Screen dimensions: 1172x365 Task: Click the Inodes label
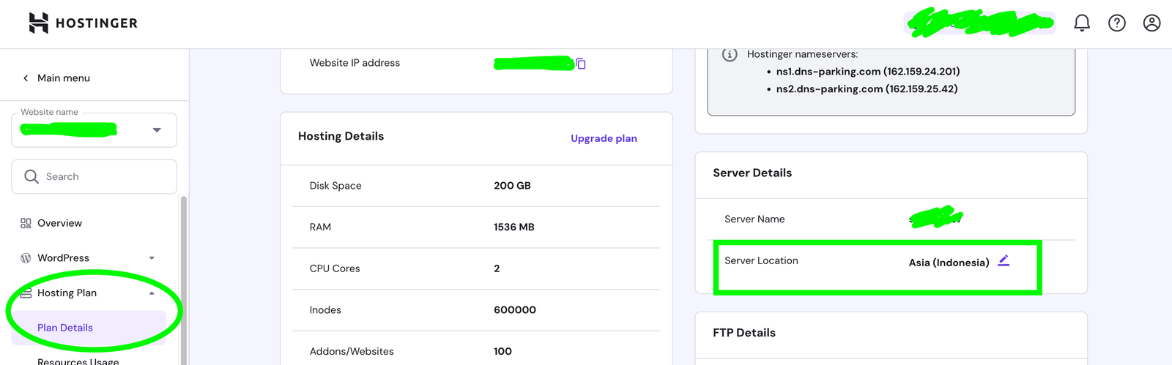pos(325,310)
